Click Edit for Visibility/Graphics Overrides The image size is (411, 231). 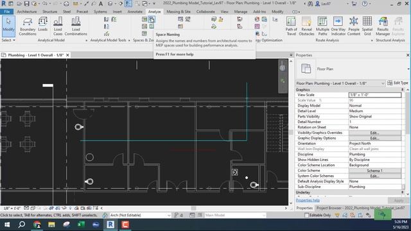pos(375,133)
